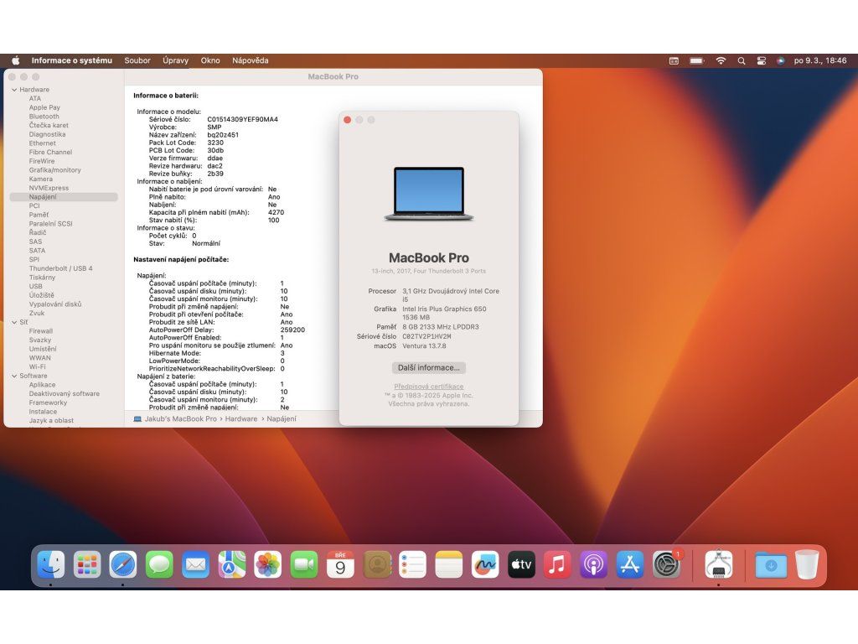This screenshot has height=644, width=858.
Task: Open the Soubor menu
Action: 137,60
